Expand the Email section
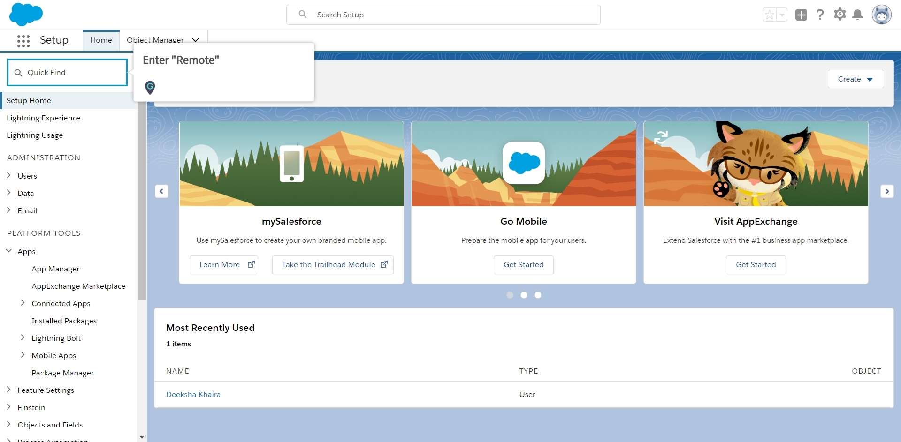 tap(9, 210)
